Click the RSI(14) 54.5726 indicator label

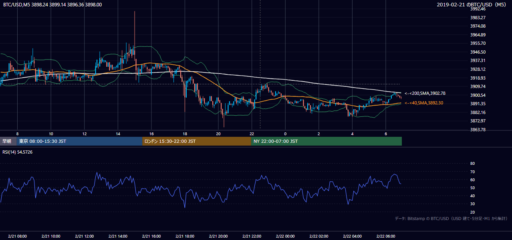pos(18,152)
